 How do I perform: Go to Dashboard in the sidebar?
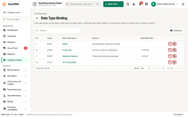pyautogui.click(x=15, y=30)
